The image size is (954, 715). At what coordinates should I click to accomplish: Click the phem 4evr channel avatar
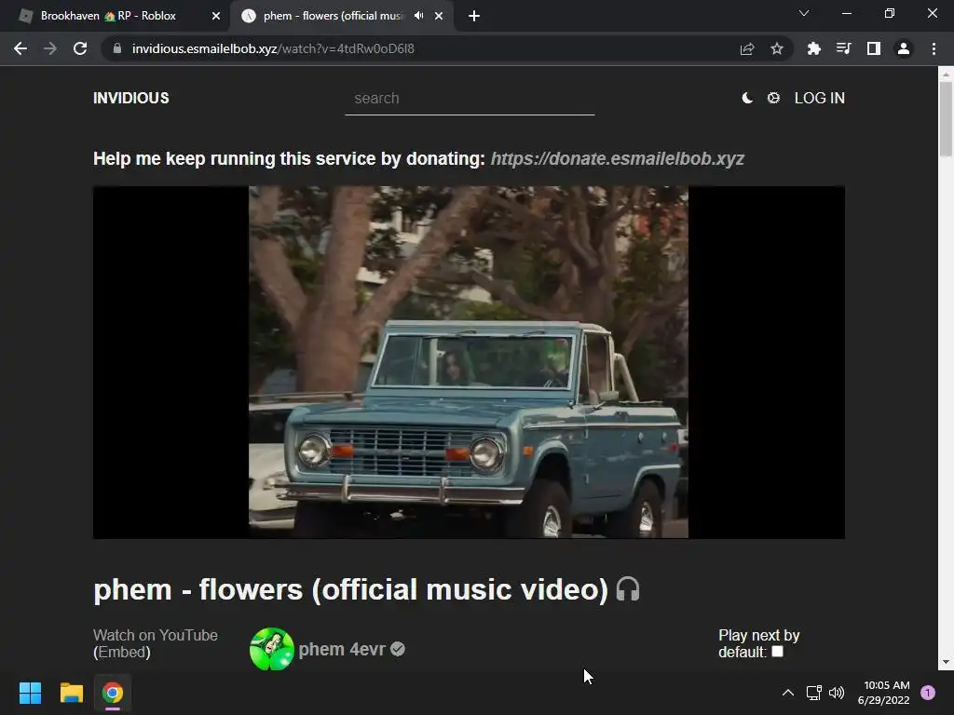pyautogui.click(x=272, y=649)
